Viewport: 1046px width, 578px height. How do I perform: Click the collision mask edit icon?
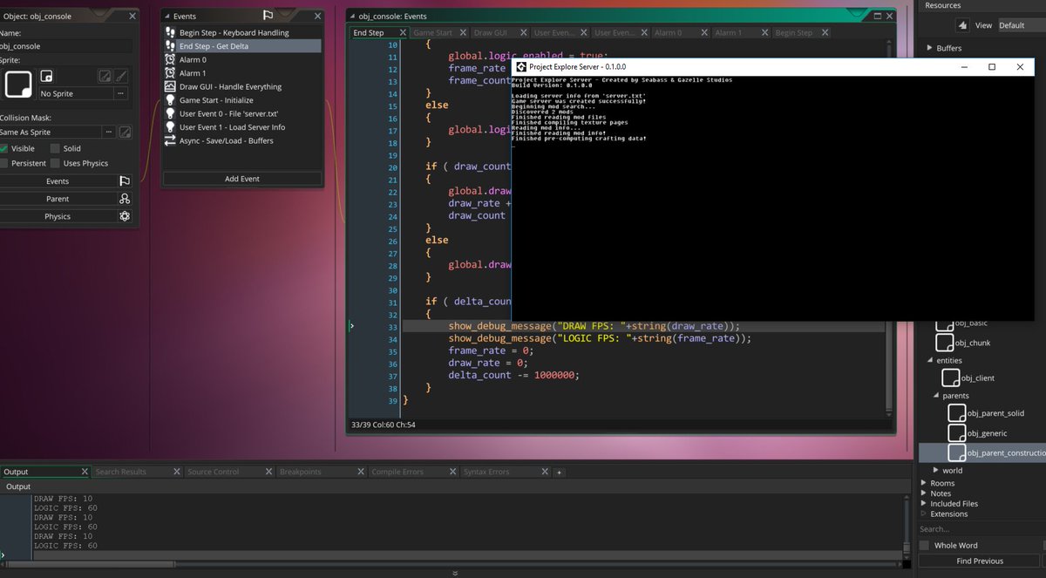(x=126, y=133)
